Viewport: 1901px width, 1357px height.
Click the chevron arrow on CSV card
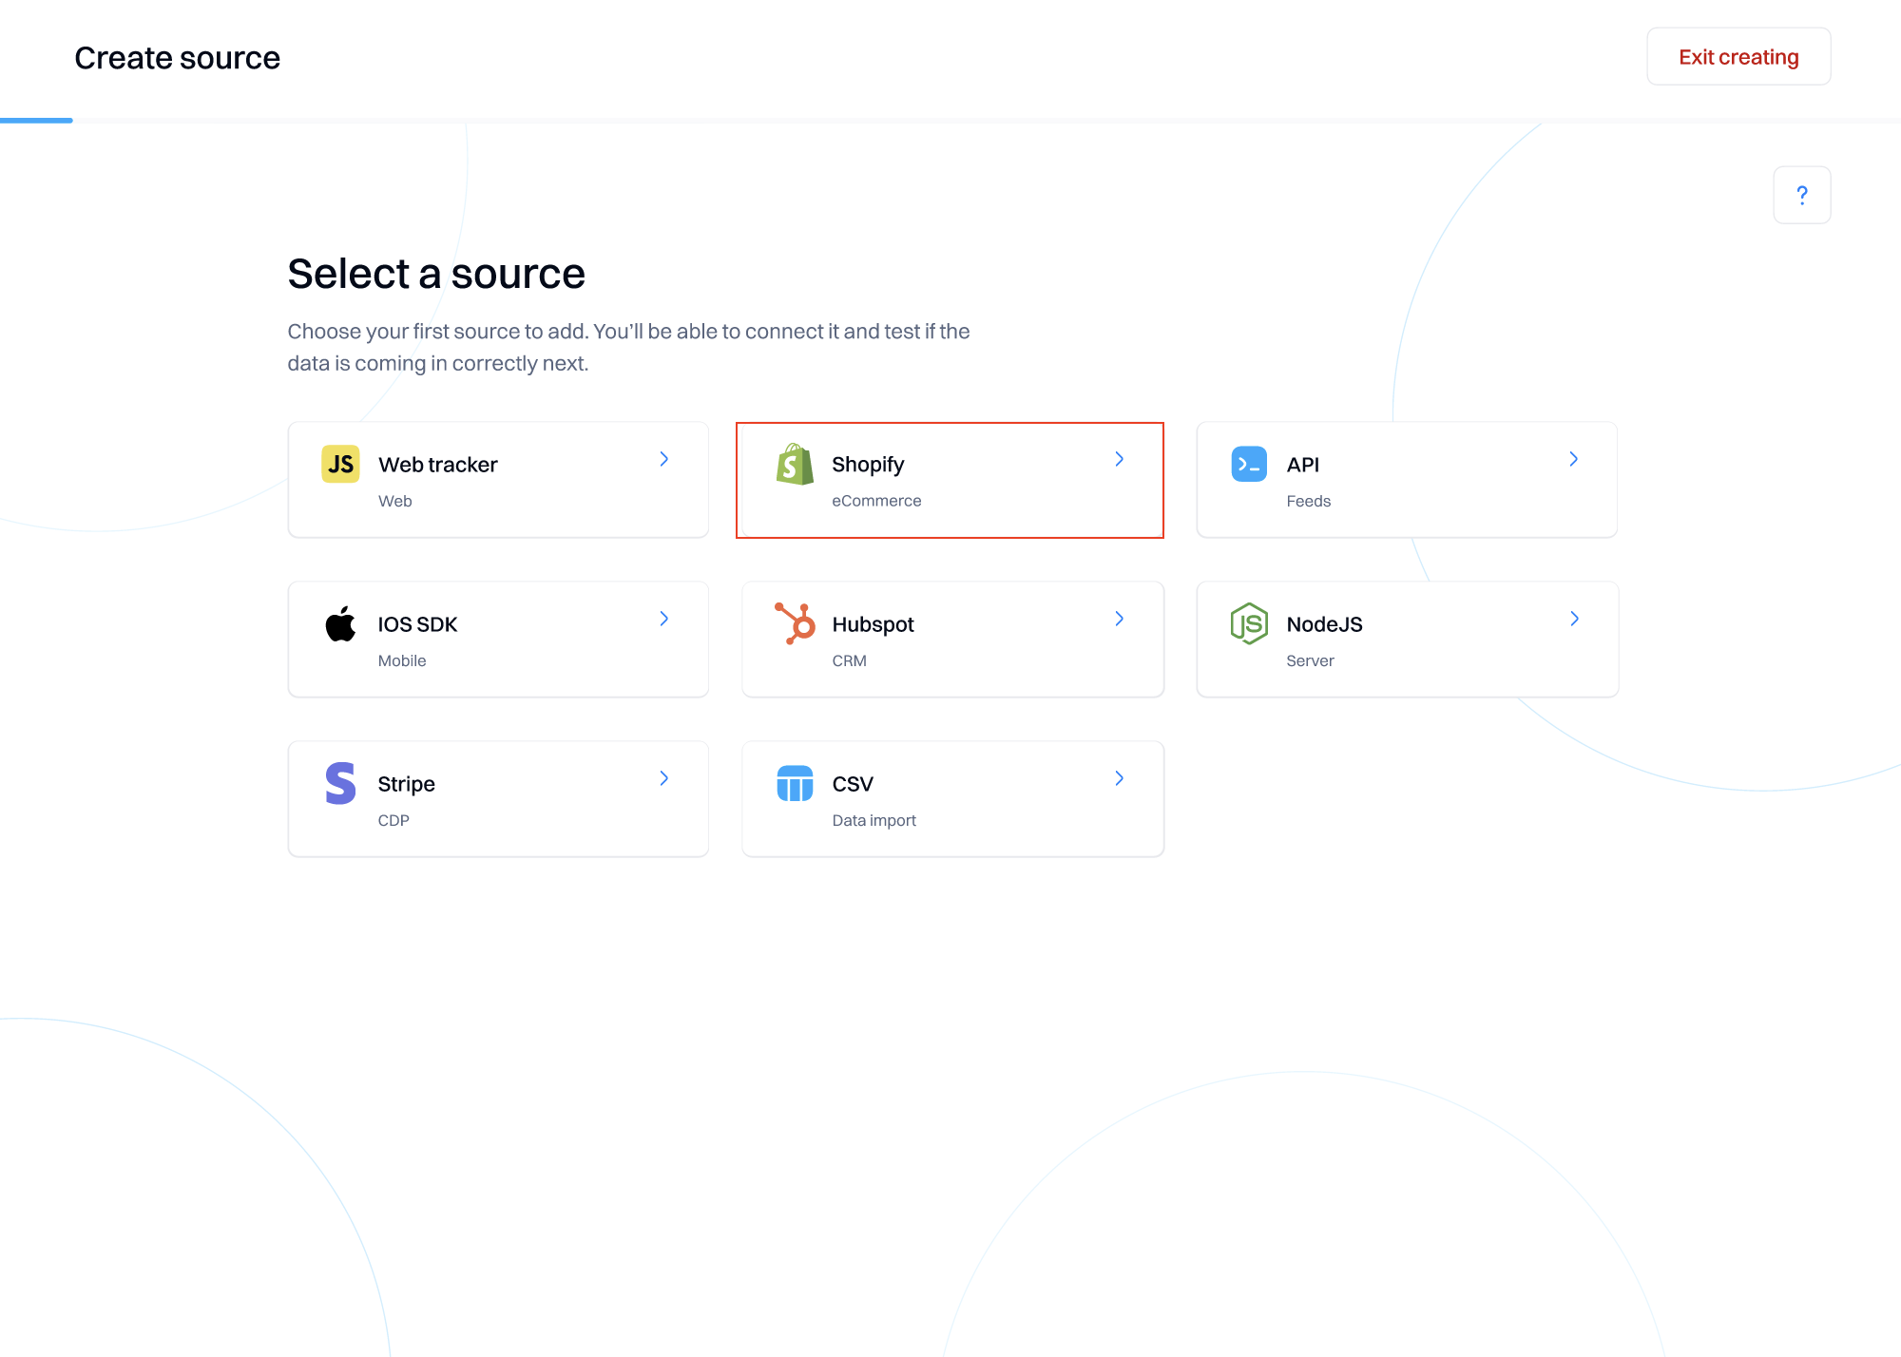click(x=1120, y=778)
